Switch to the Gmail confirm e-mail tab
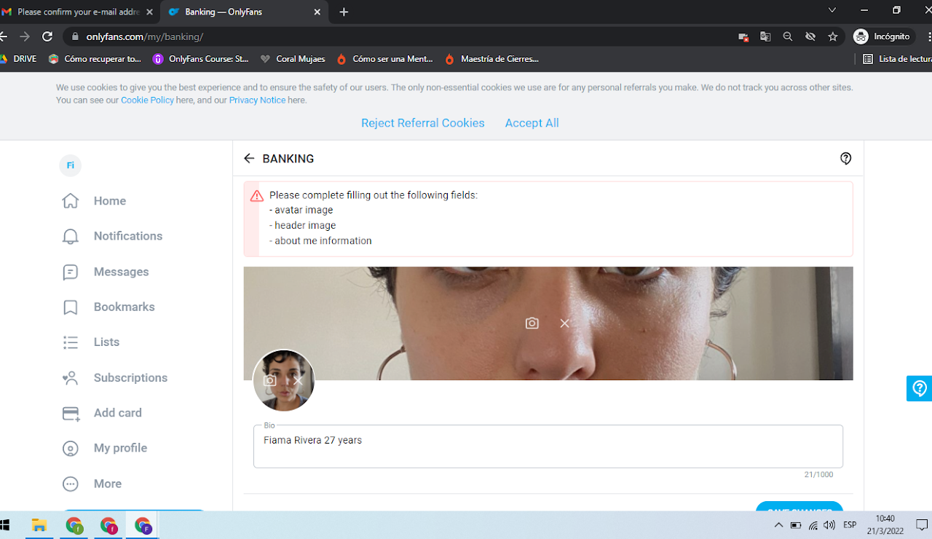This screenshot has height=539, width=932. point(78,12)
